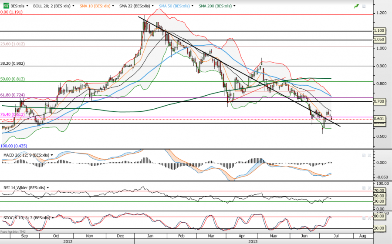This screenshot has height=244, width=392.
Task: Click the Dec month on time axis
Action: pyautogui.click(x=120, y=236)
